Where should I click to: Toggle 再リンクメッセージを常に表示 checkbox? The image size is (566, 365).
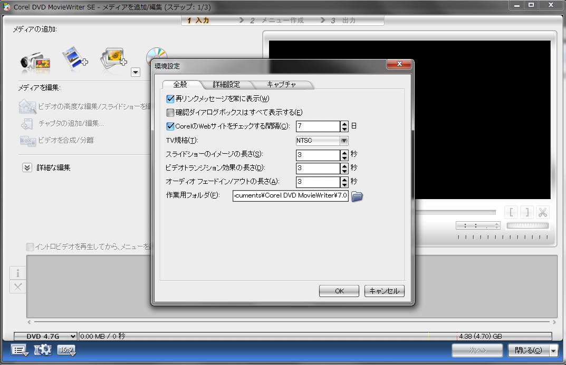(170, 98)
